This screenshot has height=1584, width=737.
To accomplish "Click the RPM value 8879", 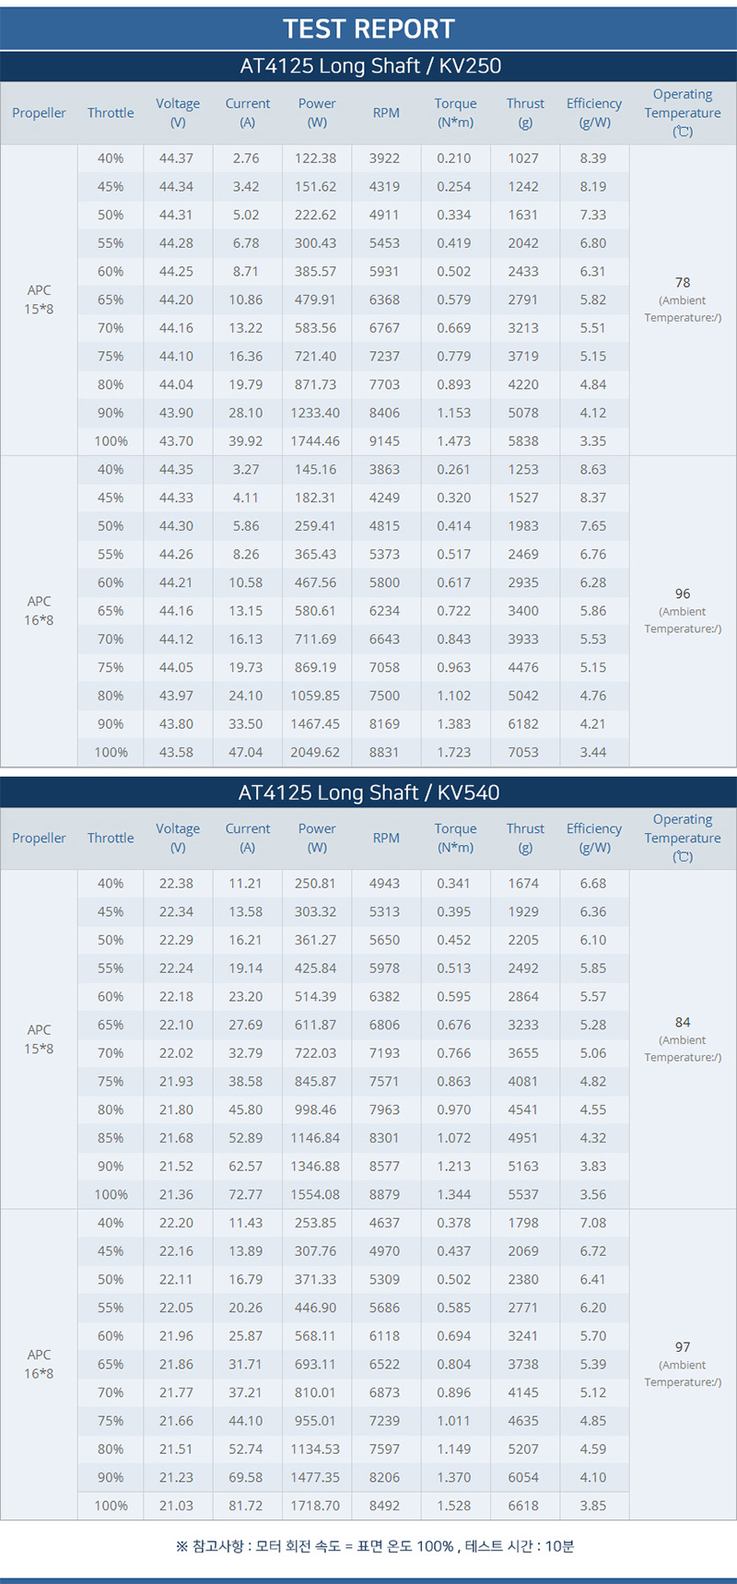I will pyautogui.click(x=384, y=1194).
